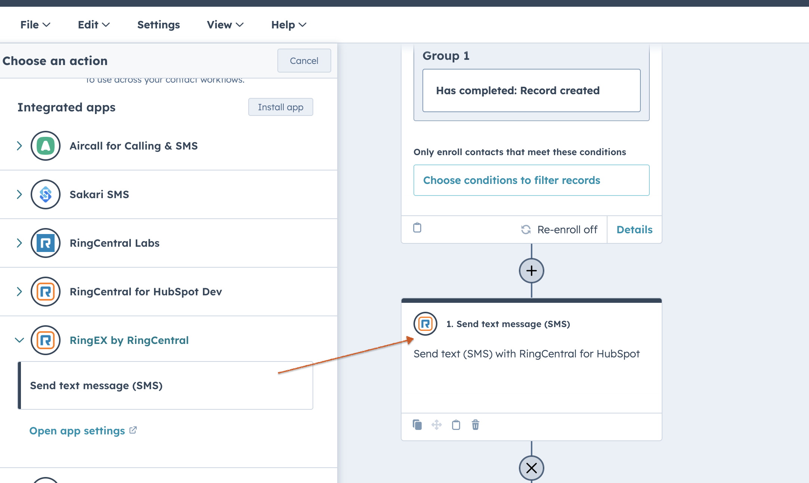Click the Aircall app icon
809x483 pixels.
(x=46, y=146)
